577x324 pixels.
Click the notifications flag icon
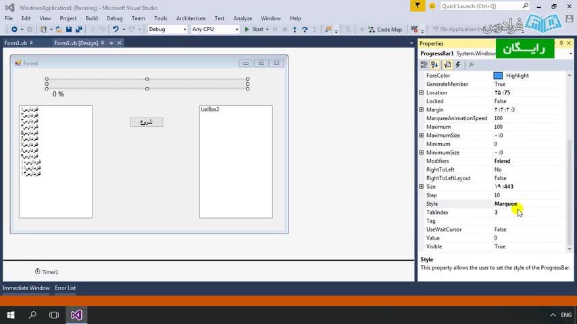418,6
